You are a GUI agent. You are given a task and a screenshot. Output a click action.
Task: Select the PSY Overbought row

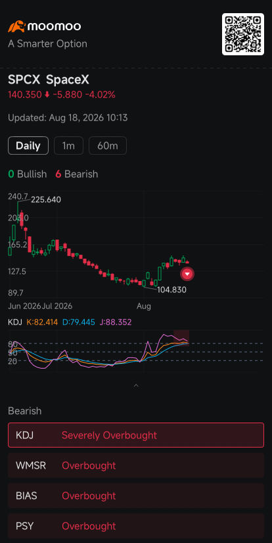click(x=136, y=526)
